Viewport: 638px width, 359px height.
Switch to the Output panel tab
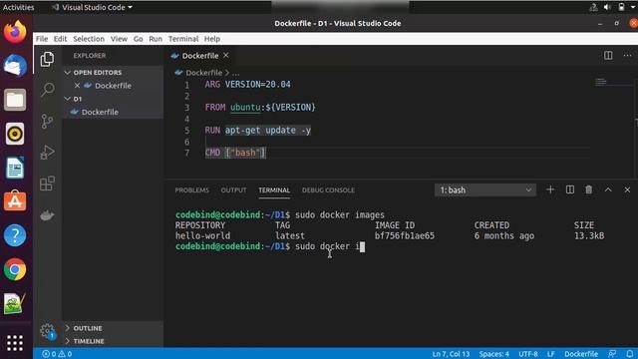(233, 190)
